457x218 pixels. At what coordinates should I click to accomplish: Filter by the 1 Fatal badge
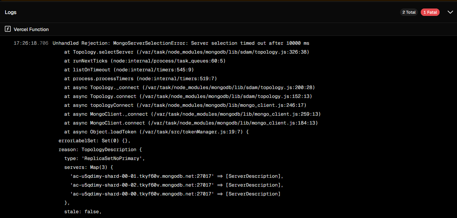tap(430, 12)
